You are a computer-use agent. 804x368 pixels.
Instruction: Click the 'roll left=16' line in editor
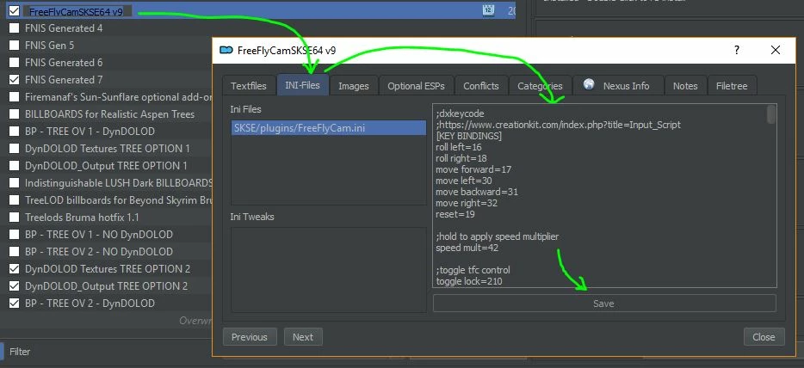coord(459,147)
